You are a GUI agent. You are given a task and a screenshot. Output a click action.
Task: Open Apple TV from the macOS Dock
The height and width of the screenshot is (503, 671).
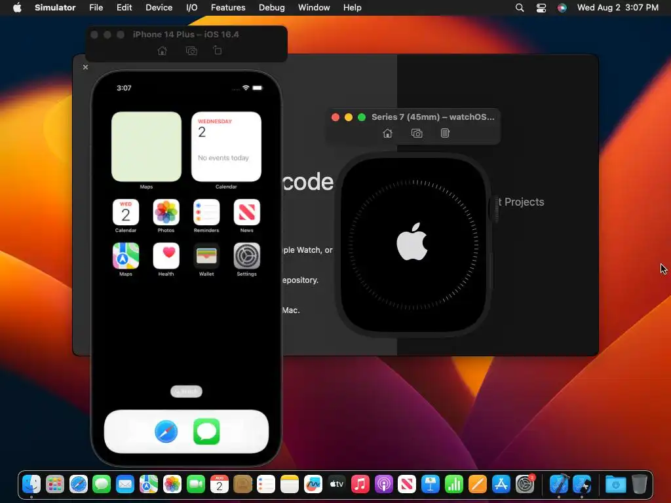point(336,484)
